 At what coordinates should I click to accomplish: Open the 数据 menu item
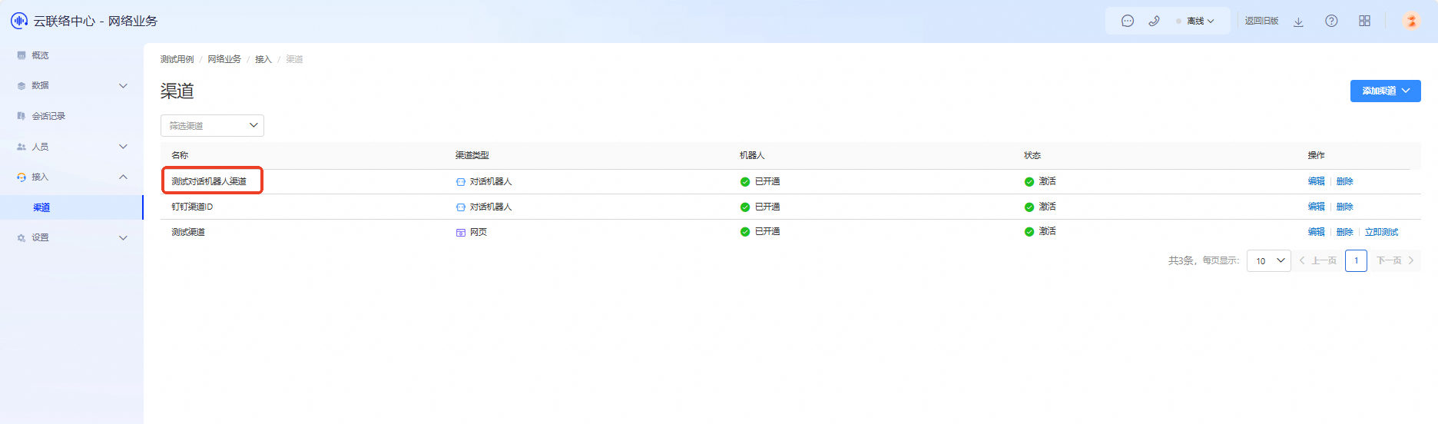click(71, 86)
